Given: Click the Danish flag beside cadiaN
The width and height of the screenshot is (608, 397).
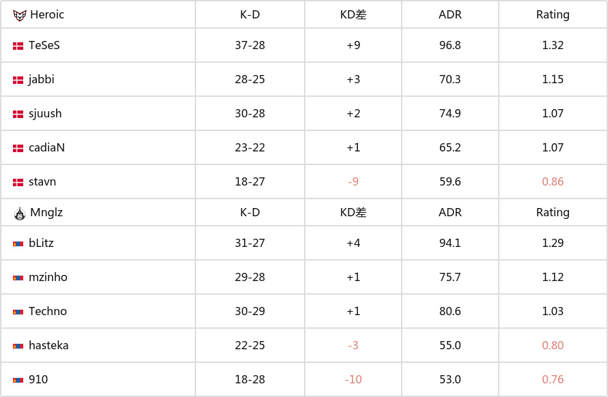Looking at the screenshot, I should (x=18, y=148).
